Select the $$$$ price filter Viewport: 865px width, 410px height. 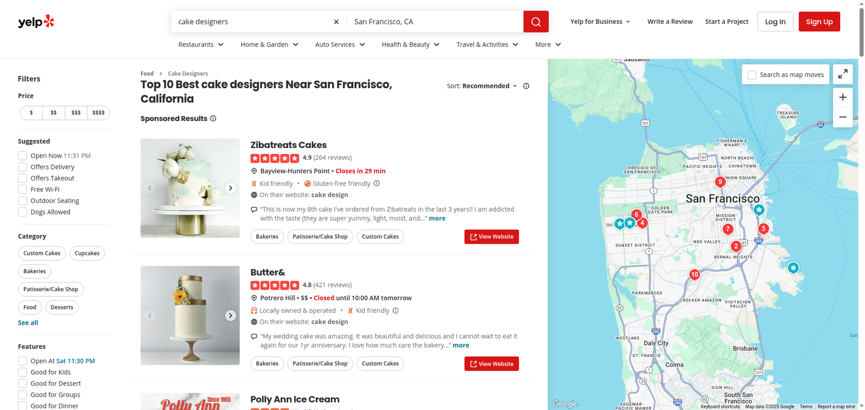98,113
